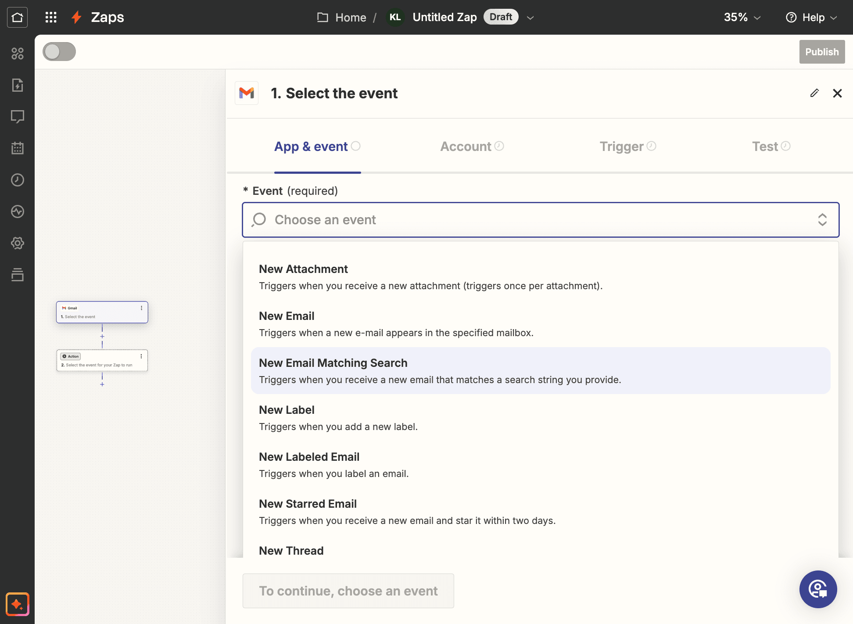Switch to the Account tab
This screenshot has height=624, width=853.
click(x=472, y=147)
